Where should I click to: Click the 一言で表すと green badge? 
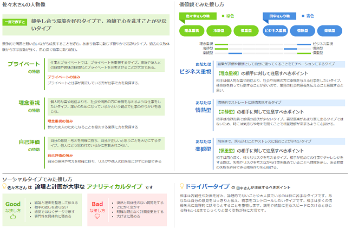click(x=15, y=23)
